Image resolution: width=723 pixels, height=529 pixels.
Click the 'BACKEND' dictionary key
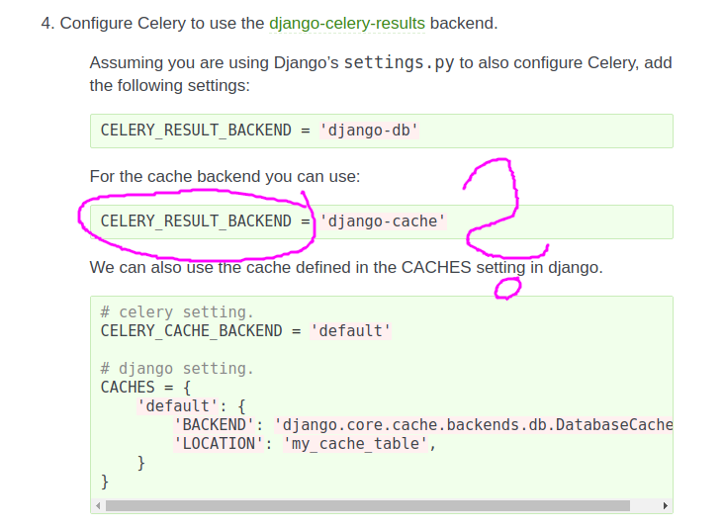[214, 425]
